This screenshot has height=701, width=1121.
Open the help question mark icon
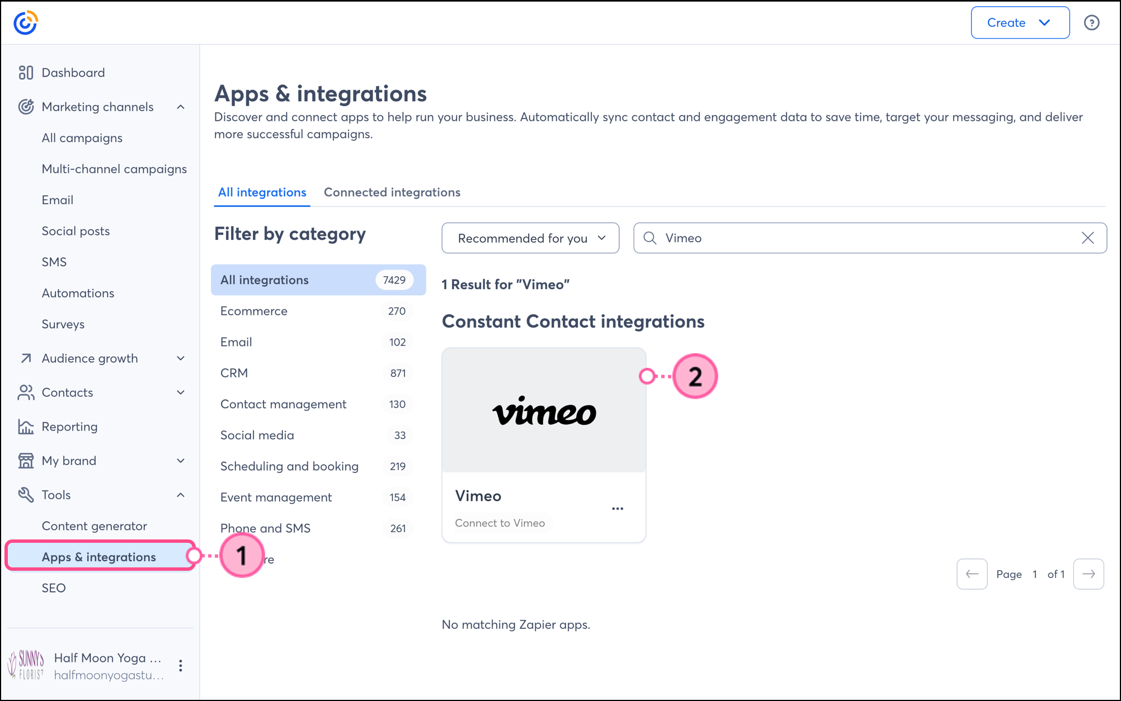tap(1091, 23)
